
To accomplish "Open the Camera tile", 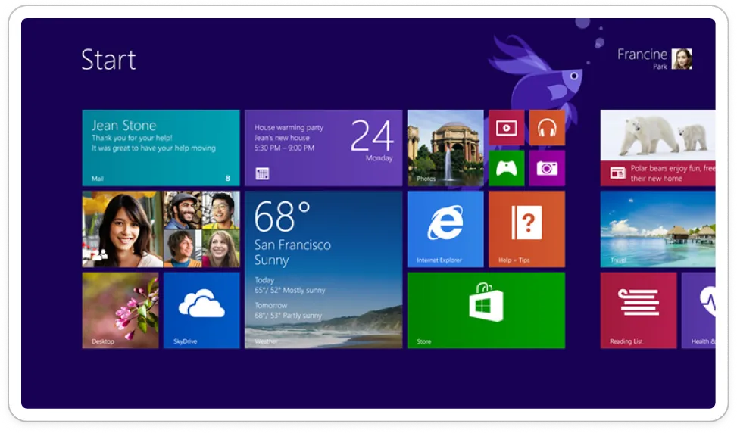I will pos(547,168).
